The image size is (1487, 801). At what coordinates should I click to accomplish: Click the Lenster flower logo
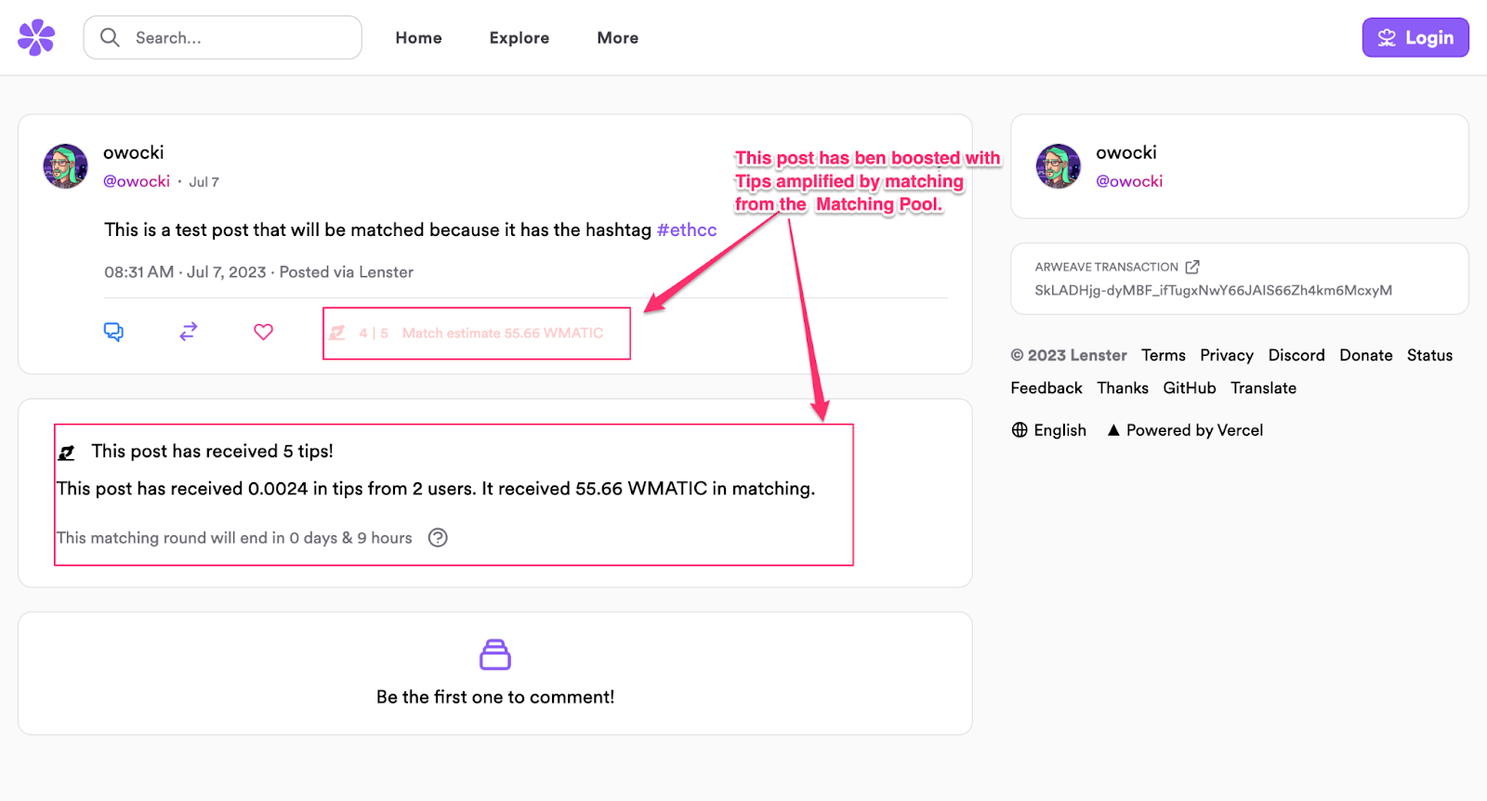(x=35, y=37)
